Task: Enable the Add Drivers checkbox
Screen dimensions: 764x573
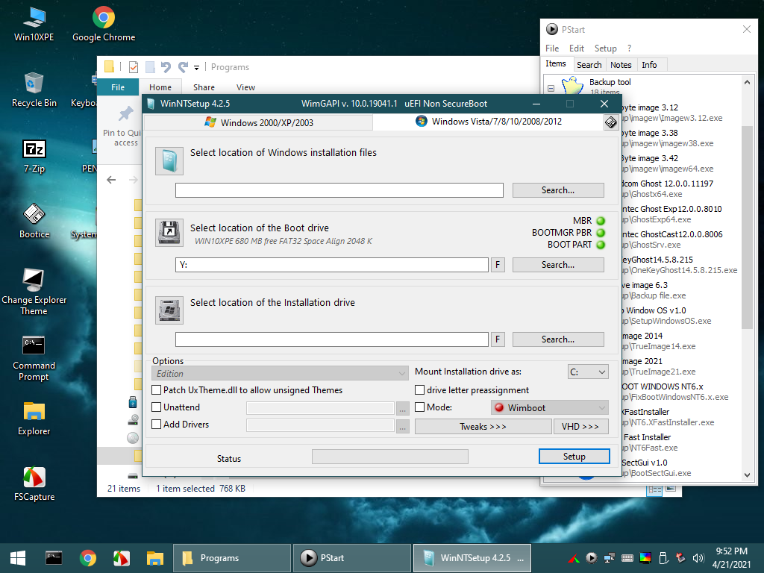Action: (157, 424)
